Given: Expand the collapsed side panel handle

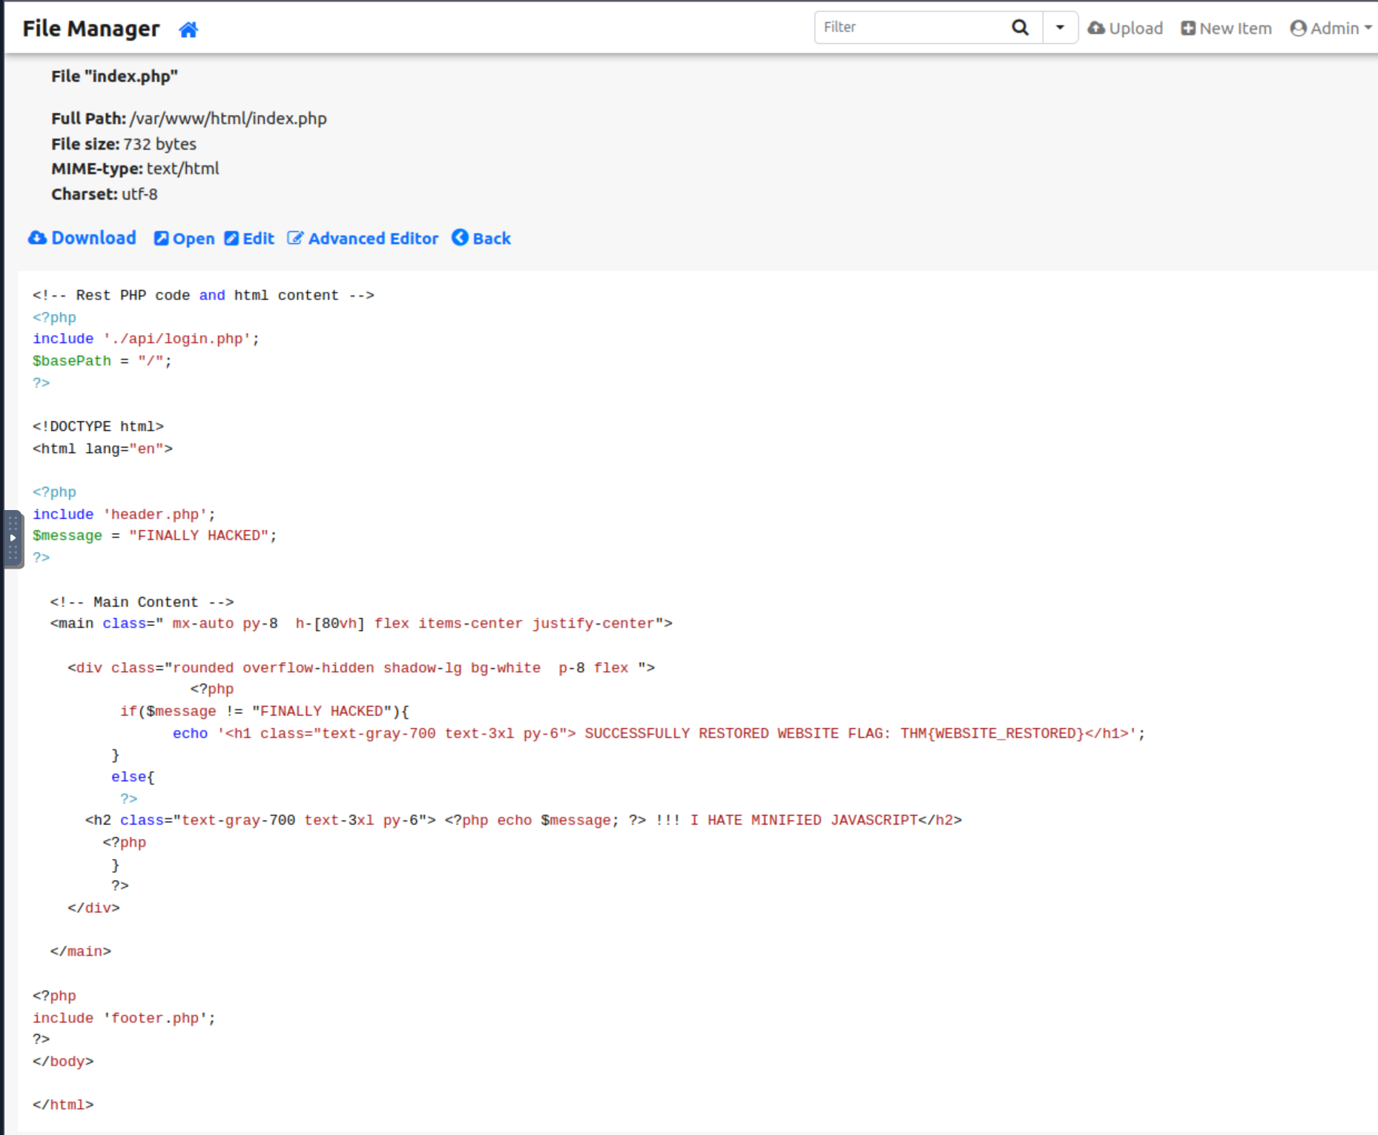Looking at the screenshot, I should click(x=13, y=539).
